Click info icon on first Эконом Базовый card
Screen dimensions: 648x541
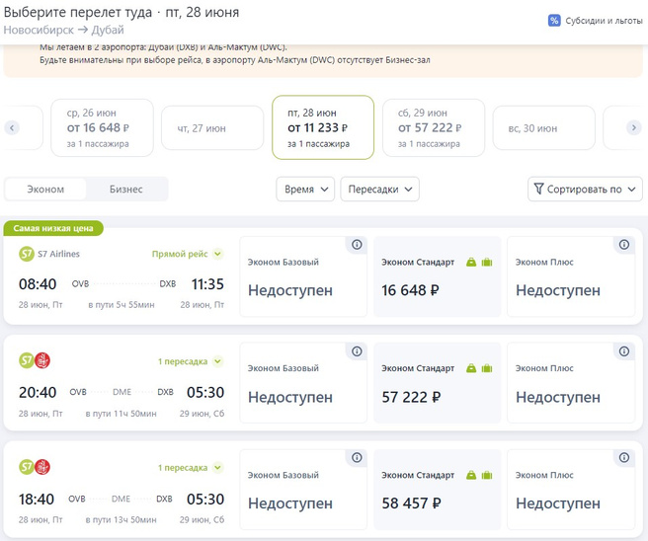(357, 245)
